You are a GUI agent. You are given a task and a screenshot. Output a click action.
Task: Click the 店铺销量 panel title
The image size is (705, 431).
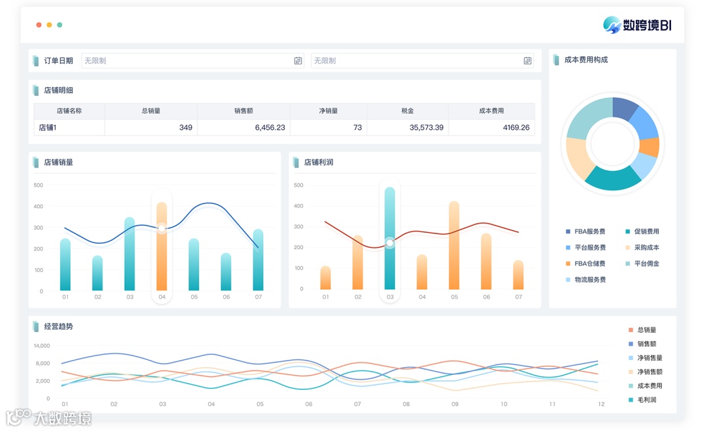[x=59, y=162]
